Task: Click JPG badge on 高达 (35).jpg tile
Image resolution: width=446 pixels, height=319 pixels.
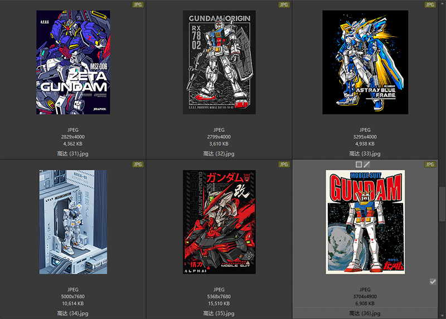Action: click(x=284, y=164)
